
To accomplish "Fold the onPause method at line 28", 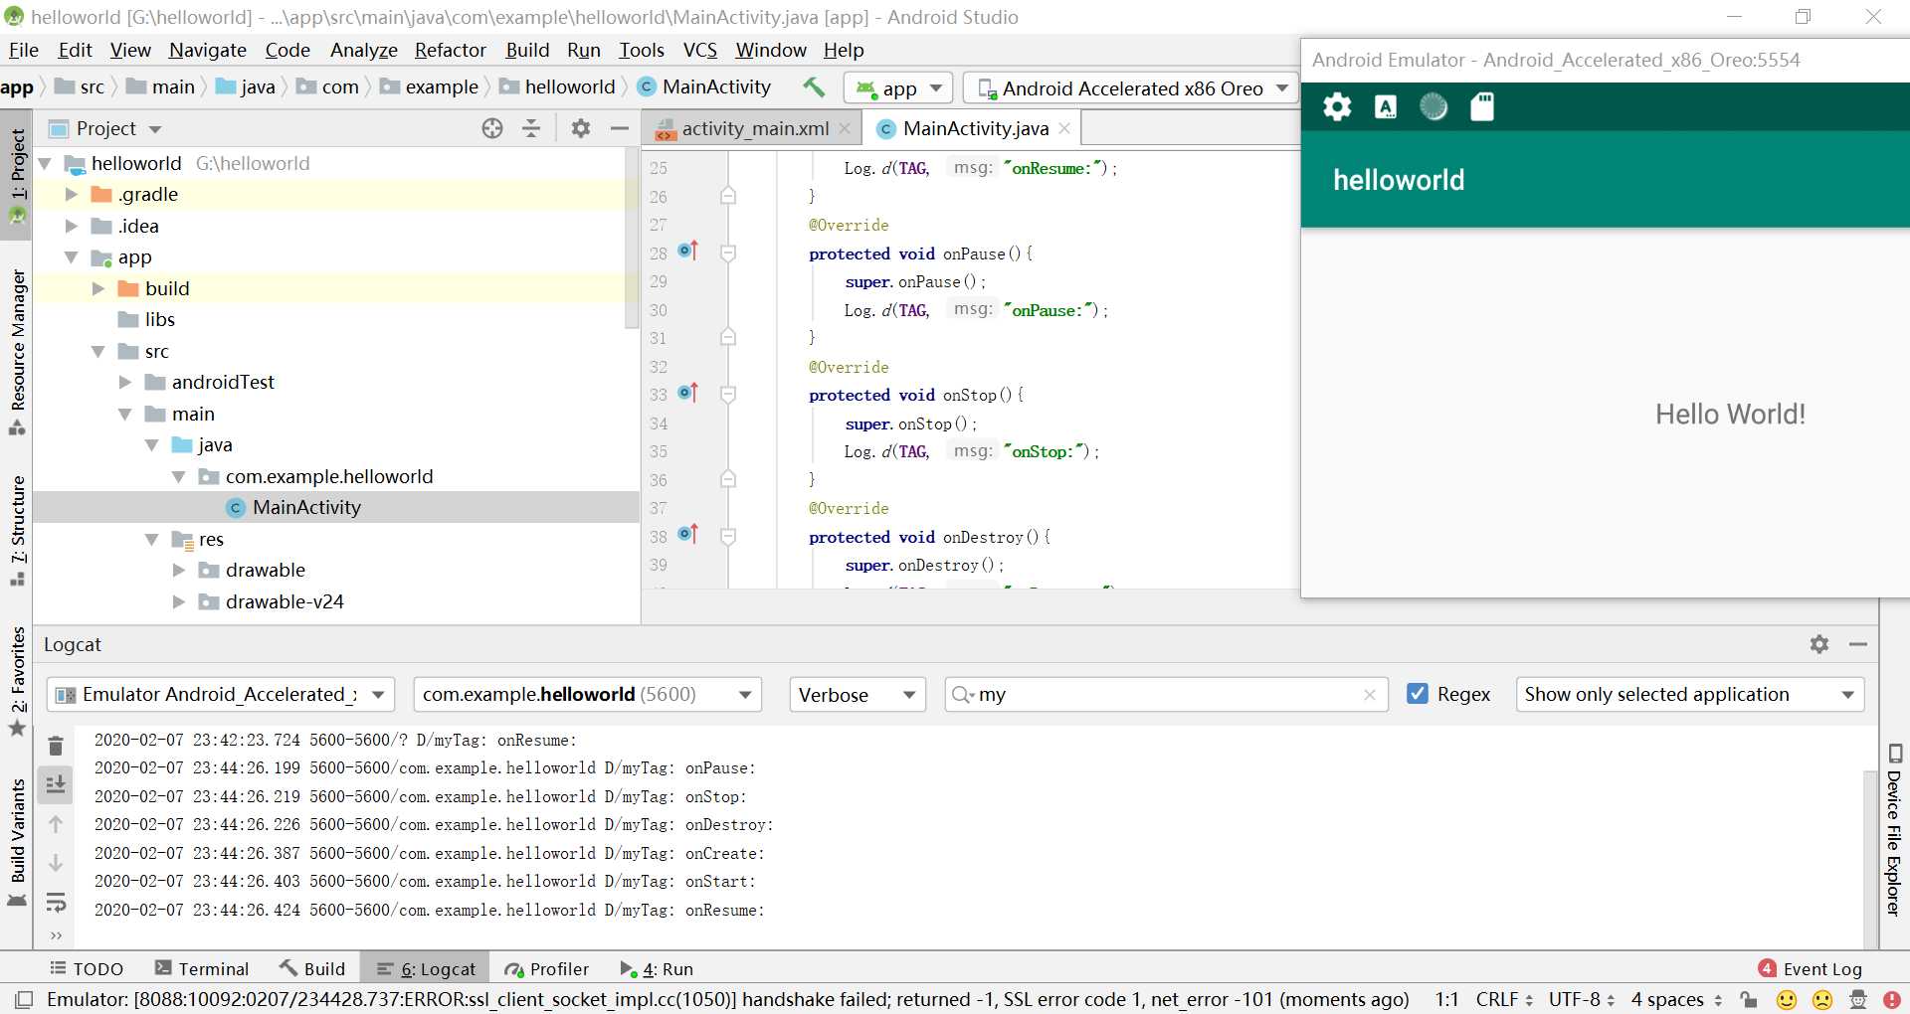I will 728,253.
